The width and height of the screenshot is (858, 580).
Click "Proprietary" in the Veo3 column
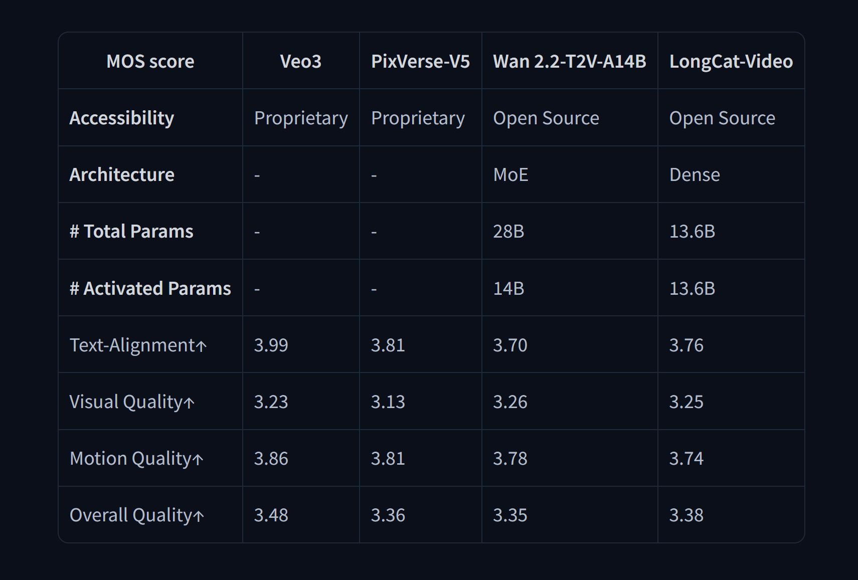(301, 118)
